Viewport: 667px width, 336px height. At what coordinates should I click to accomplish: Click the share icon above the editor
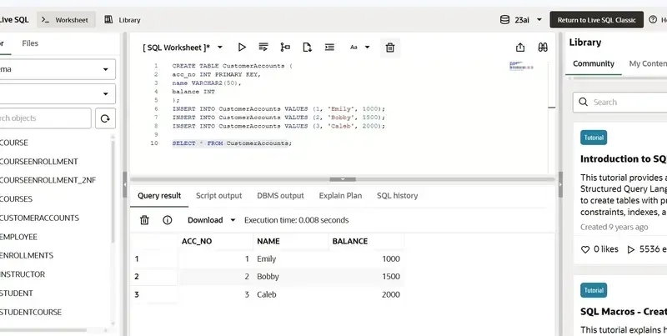pyautogui.click(x=521, y=48)
